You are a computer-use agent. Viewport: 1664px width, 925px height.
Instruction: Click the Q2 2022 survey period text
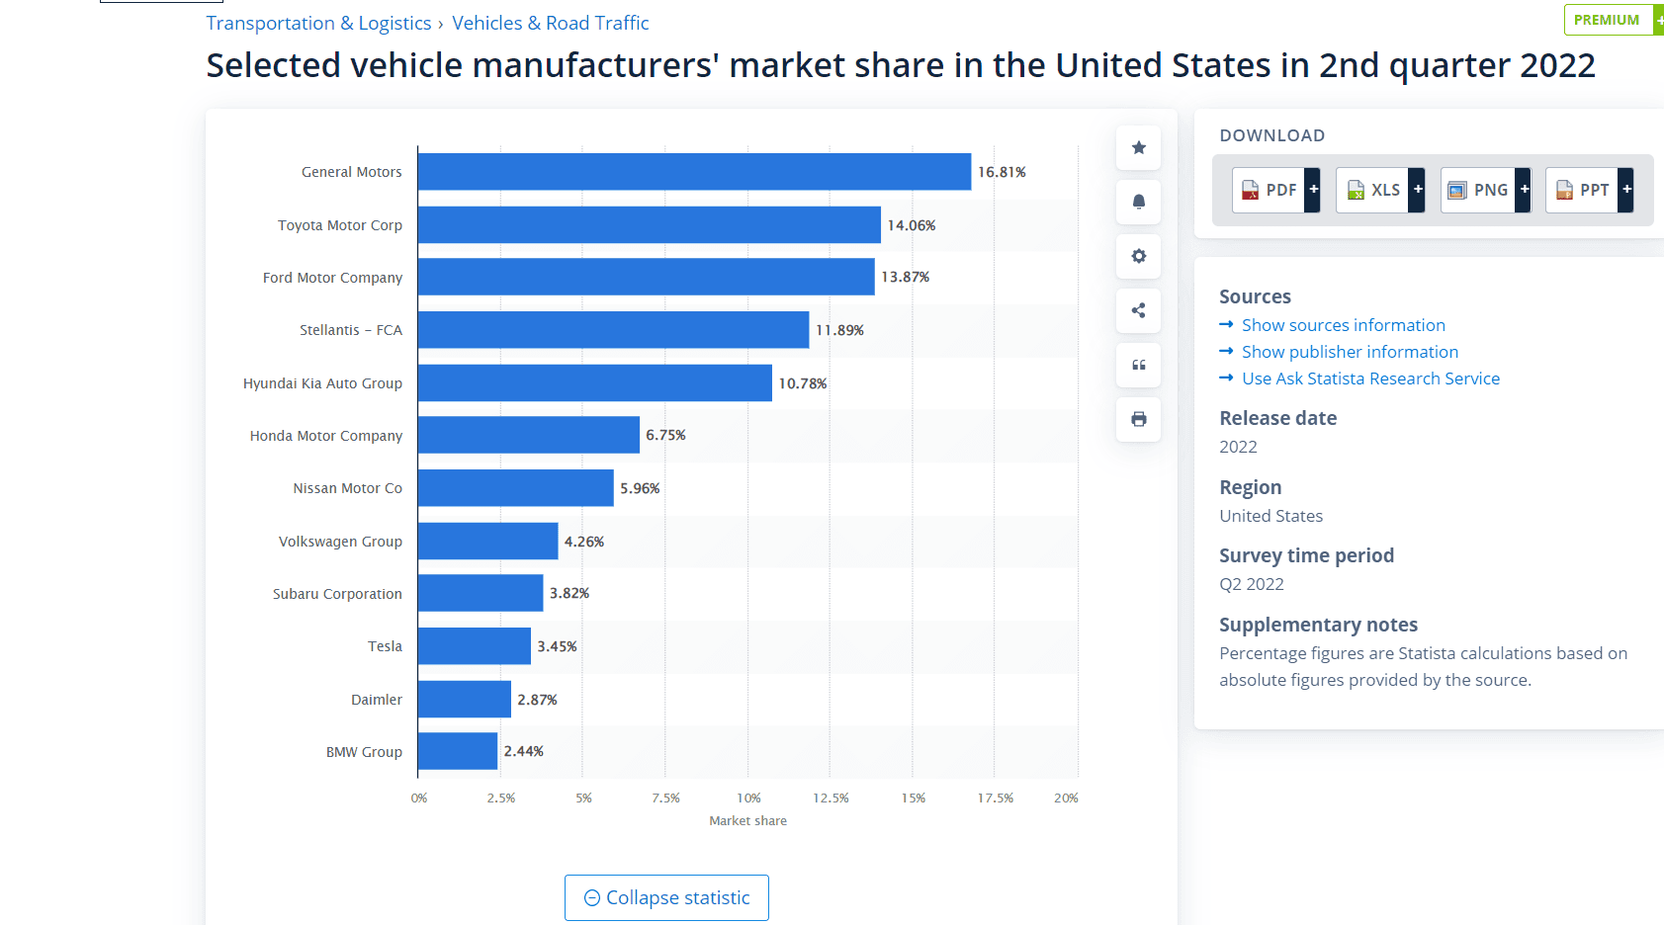[1251, 584]
